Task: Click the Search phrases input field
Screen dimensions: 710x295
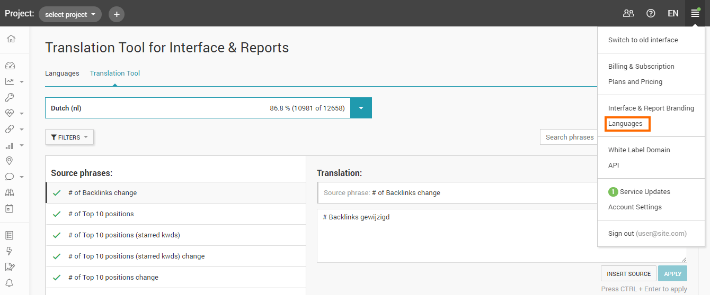Action: tap(569, 137)
